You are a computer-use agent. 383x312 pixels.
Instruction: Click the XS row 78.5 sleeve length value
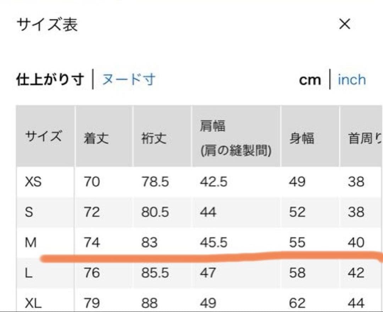[155, 182]
